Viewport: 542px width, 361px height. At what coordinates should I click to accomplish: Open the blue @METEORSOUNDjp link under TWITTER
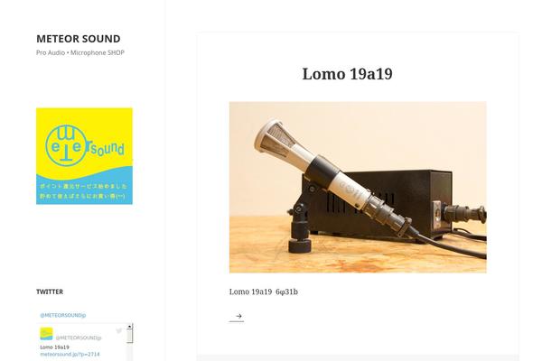click(63, 315)
